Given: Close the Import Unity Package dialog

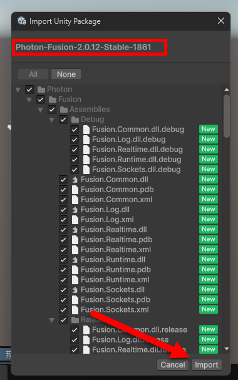Looking at the screenshot, I should point(221,21).
